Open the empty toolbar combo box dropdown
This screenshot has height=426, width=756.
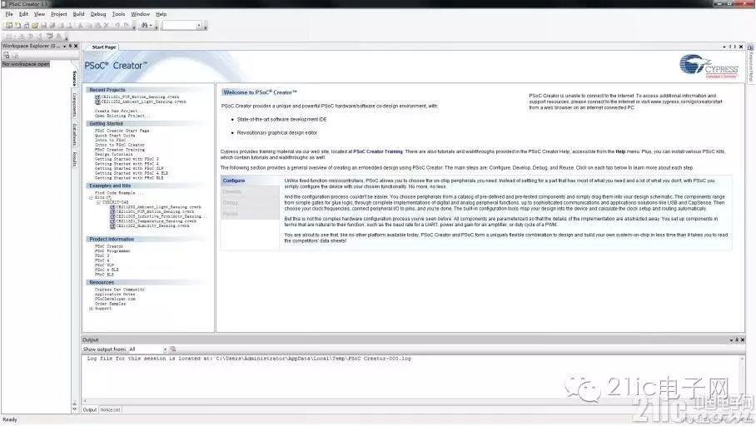199,25
